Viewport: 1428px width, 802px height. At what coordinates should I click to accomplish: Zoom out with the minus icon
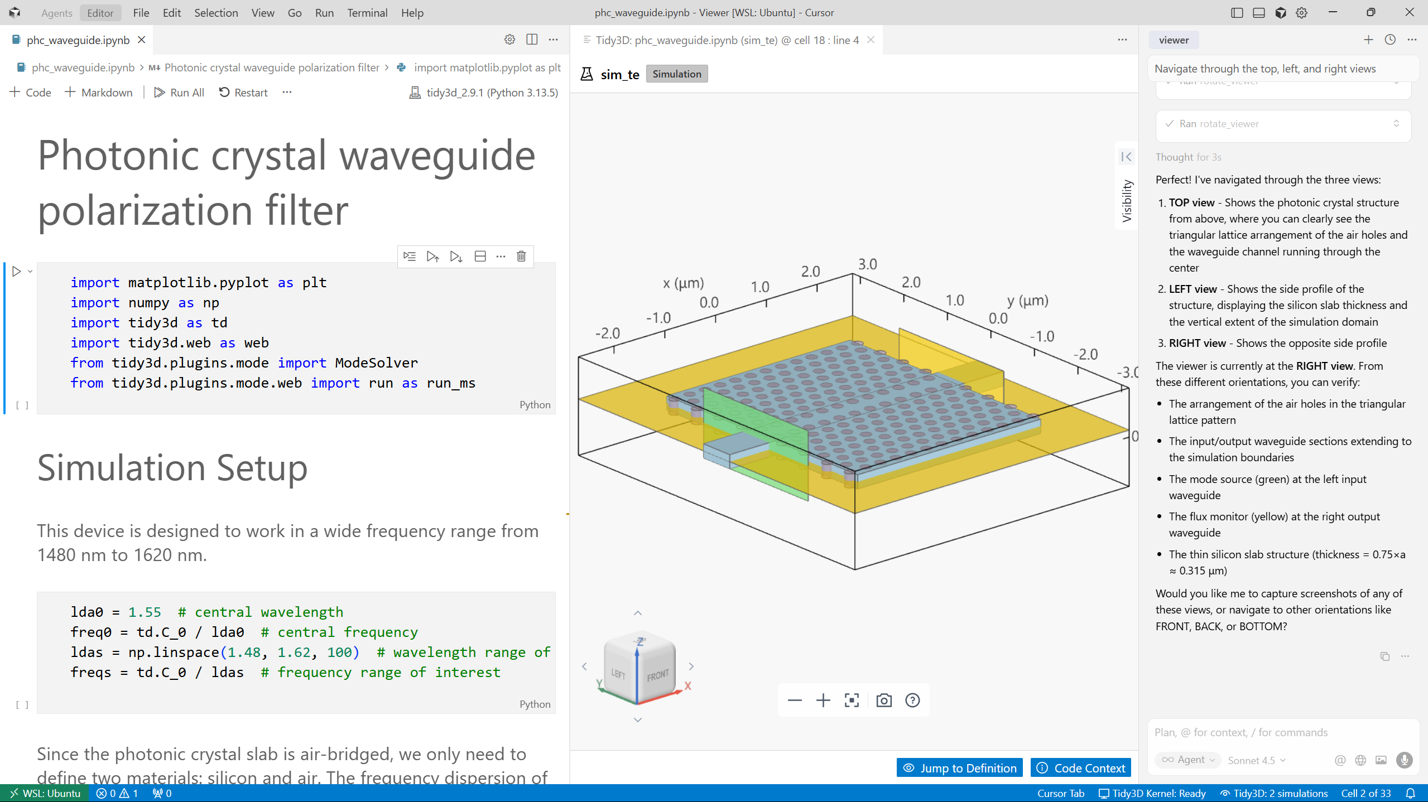pyautogui.click(x=795, y=700)
